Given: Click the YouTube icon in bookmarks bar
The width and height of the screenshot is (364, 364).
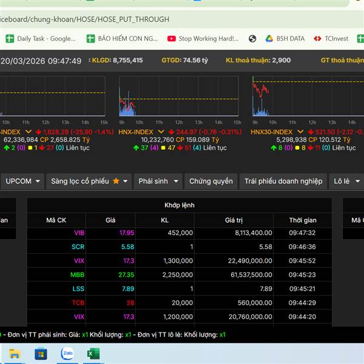Looking at the screenshot, I should (172, 39).
